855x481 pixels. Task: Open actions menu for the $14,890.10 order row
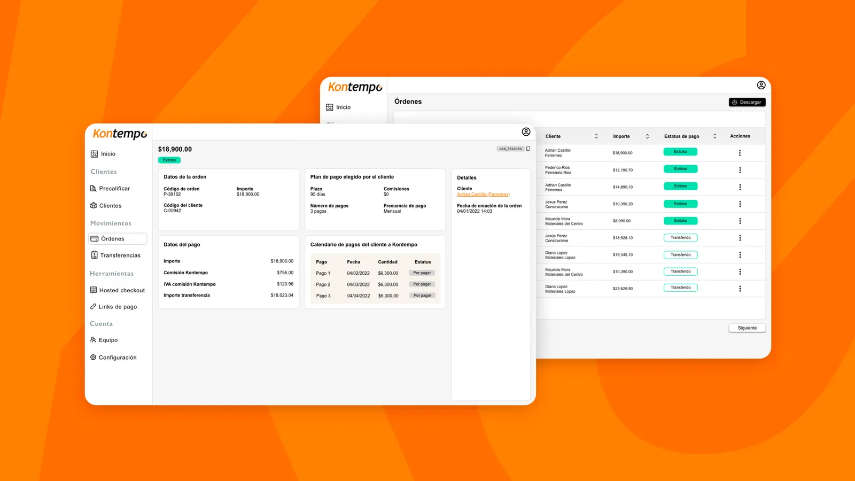[740, 187]
